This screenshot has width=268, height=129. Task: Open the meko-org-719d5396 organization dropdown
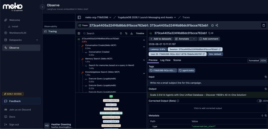98,17
